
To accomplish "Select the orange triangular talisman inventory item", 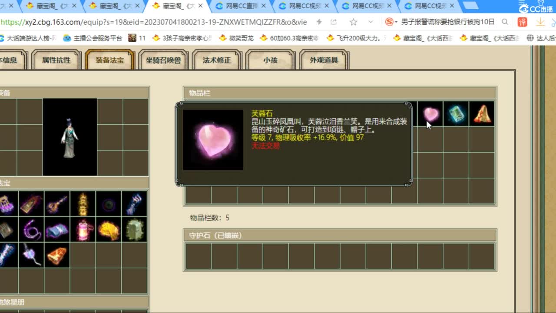I will (482, 114).
